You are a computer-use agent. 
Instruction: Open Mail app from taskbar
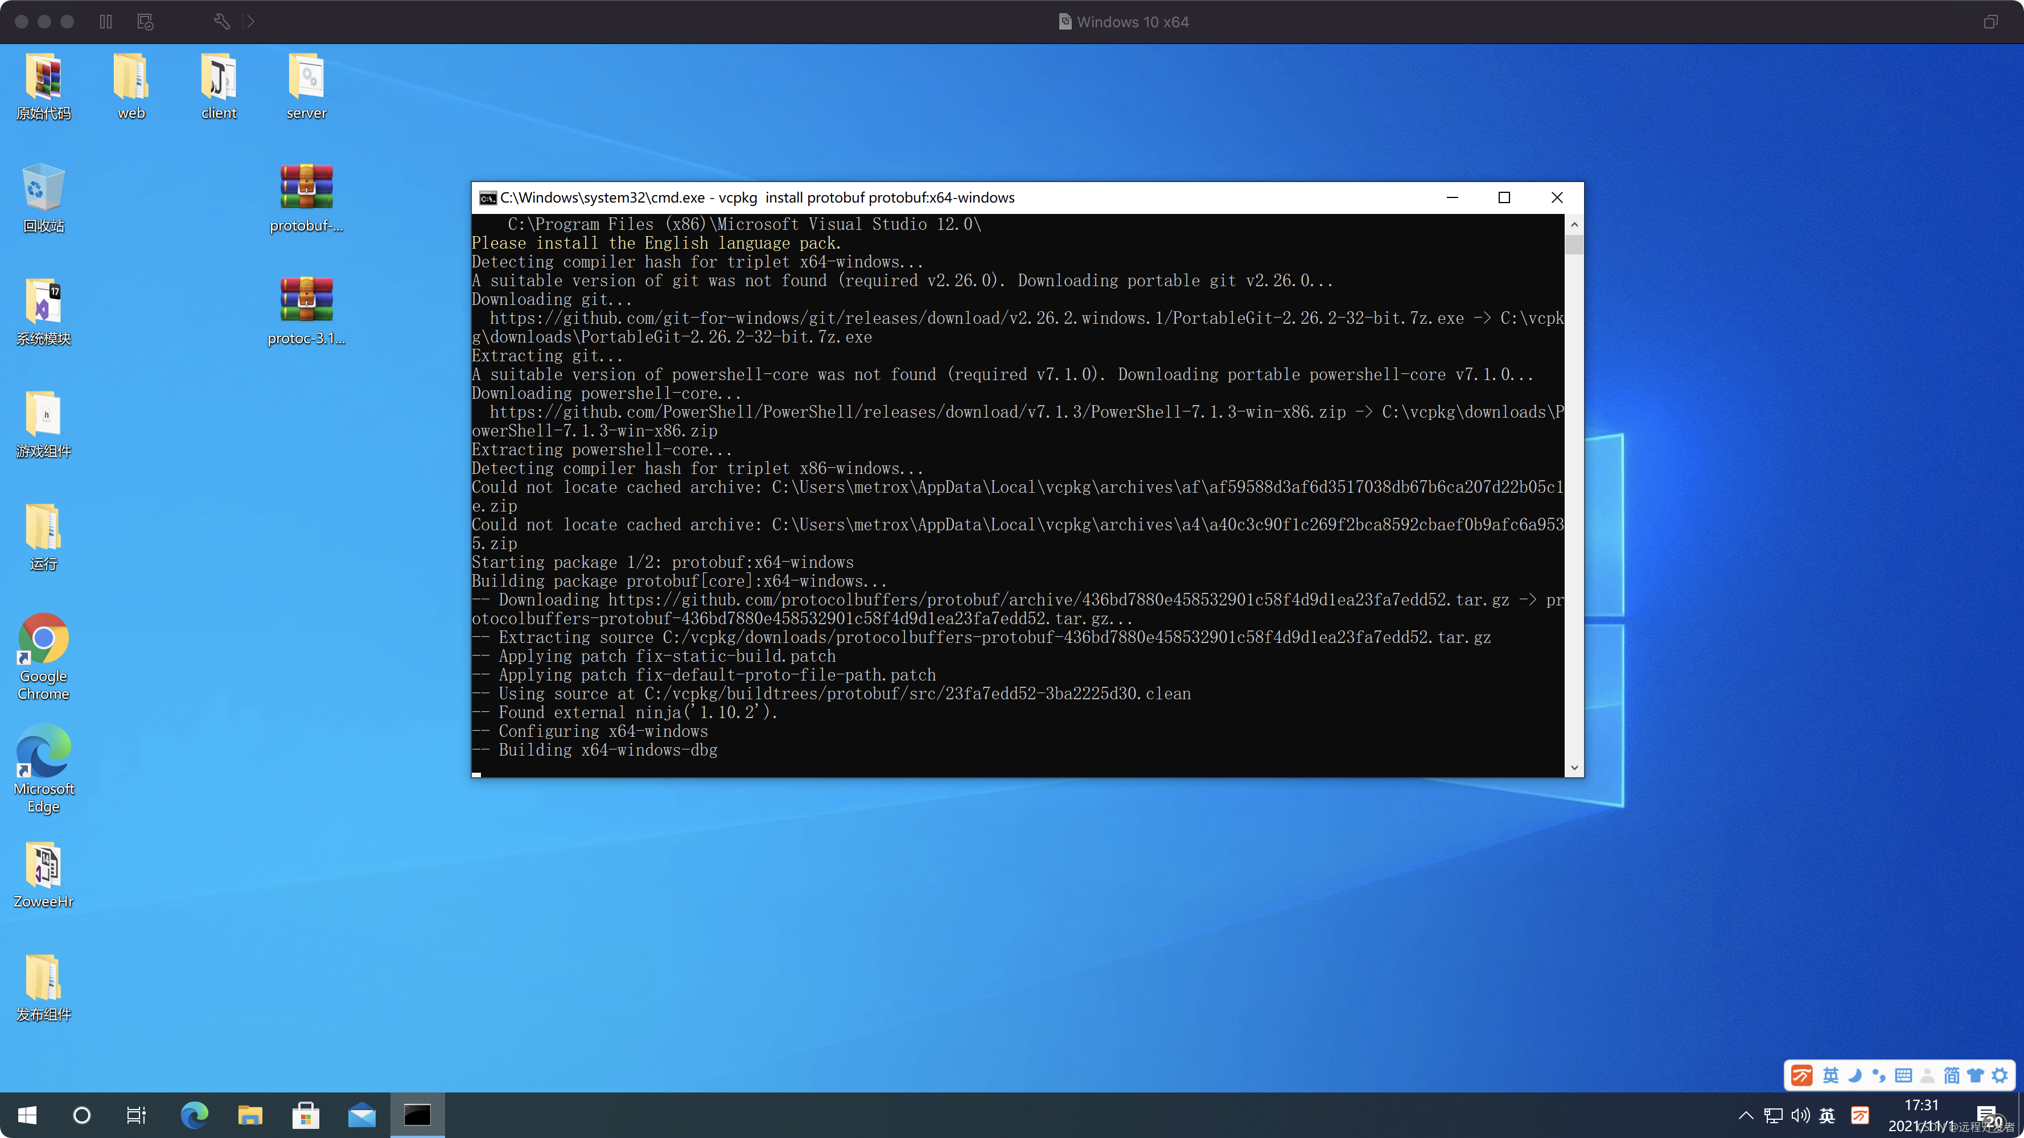(x=361, y=1115)
